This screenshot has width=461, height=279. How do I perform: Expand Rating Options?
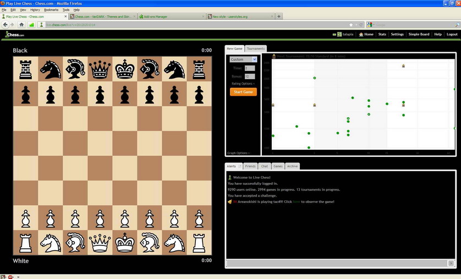(243, 84)
